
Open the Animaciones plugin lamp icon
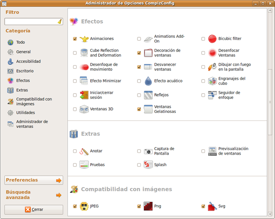click(x=84, y=39)
